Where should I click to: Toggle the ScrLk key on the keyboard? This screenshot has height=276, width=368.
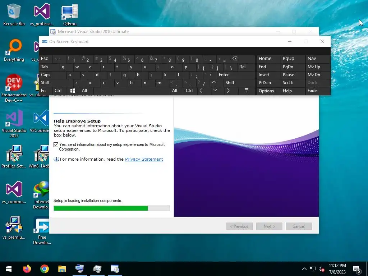tap(293, 83)
